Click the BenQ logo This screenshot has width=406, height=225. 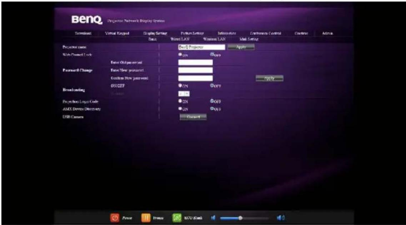(x=87, y=20)
